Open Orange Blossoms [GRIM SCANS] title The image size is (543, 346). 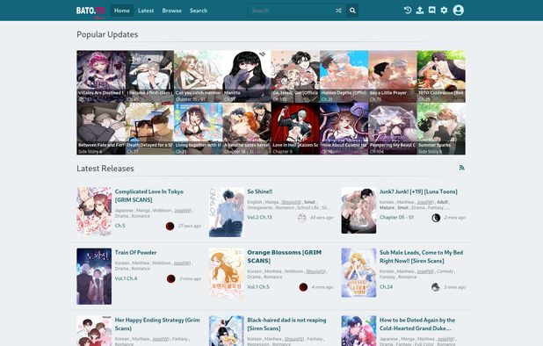pos(285,256)
